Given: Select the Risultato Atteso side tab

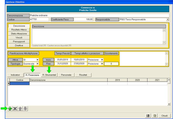Looking at the screenshot, I should [19, 30].
